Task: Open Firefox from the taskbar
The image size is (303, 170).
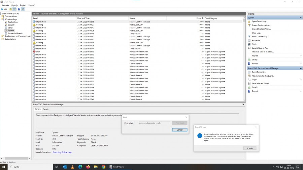Action: pyautogui.click(x=88, y=167)
